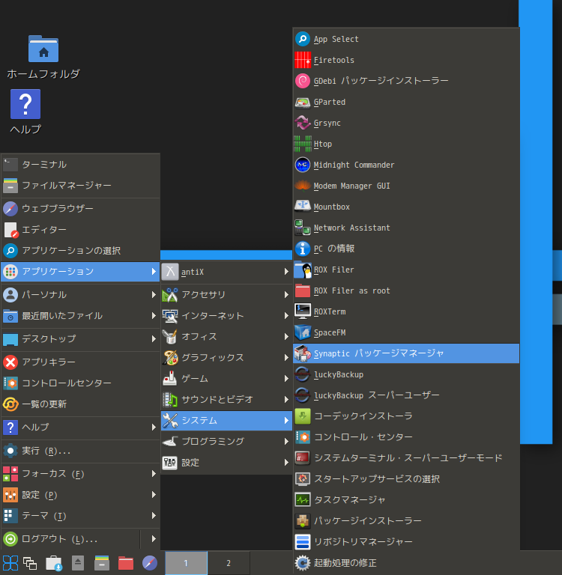Image resolution: width=562 pixels, height=575 pixels.
Task: Expand オフィス submenu arrow
Action: click(x=286, y=336)
